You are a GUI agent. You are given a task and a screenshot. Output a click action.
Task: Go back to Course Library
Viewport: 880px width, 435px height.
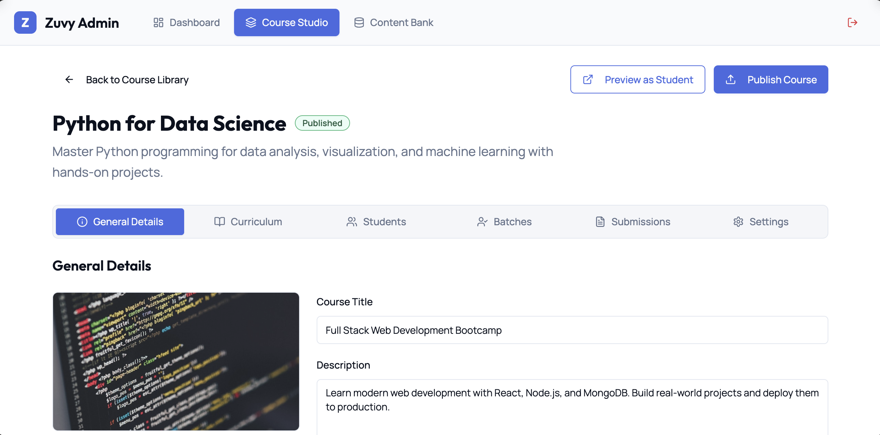[137, 80]
